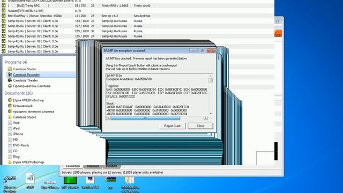
Task: Click crash report scroll-right arrow
Action: (x=206, y=118)
